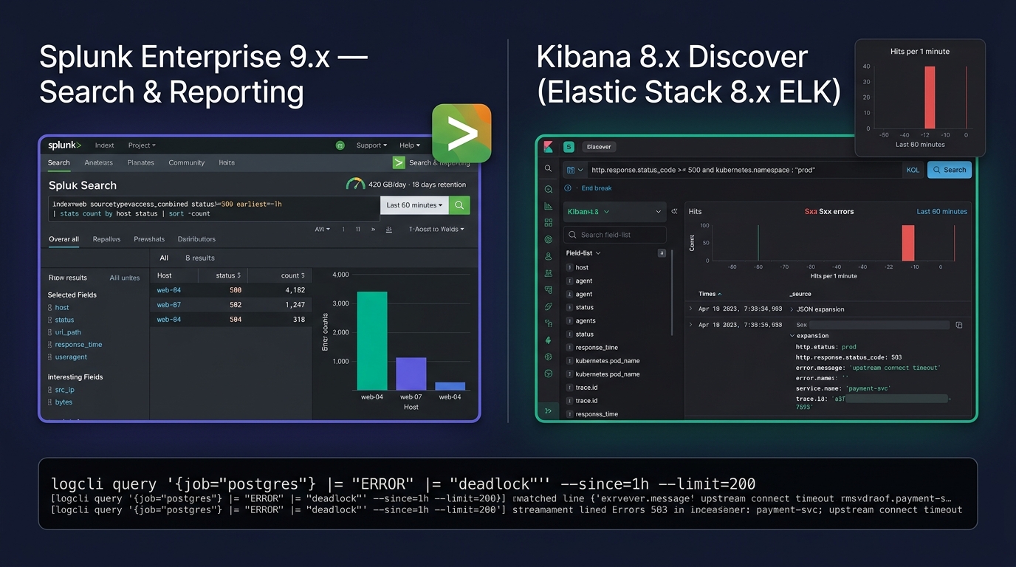This screenshot has width=1016, height=567.
Task: Open the saved query dropdown left of KQL bar
Action: pos(574,170)
